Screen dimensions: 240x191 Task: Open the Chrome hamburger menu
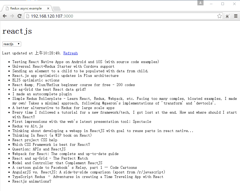(236, 16)
